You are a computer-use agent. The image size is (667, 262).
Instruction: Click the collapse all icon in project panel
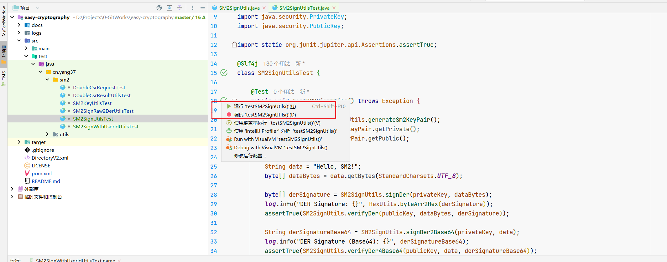[180, 8]
